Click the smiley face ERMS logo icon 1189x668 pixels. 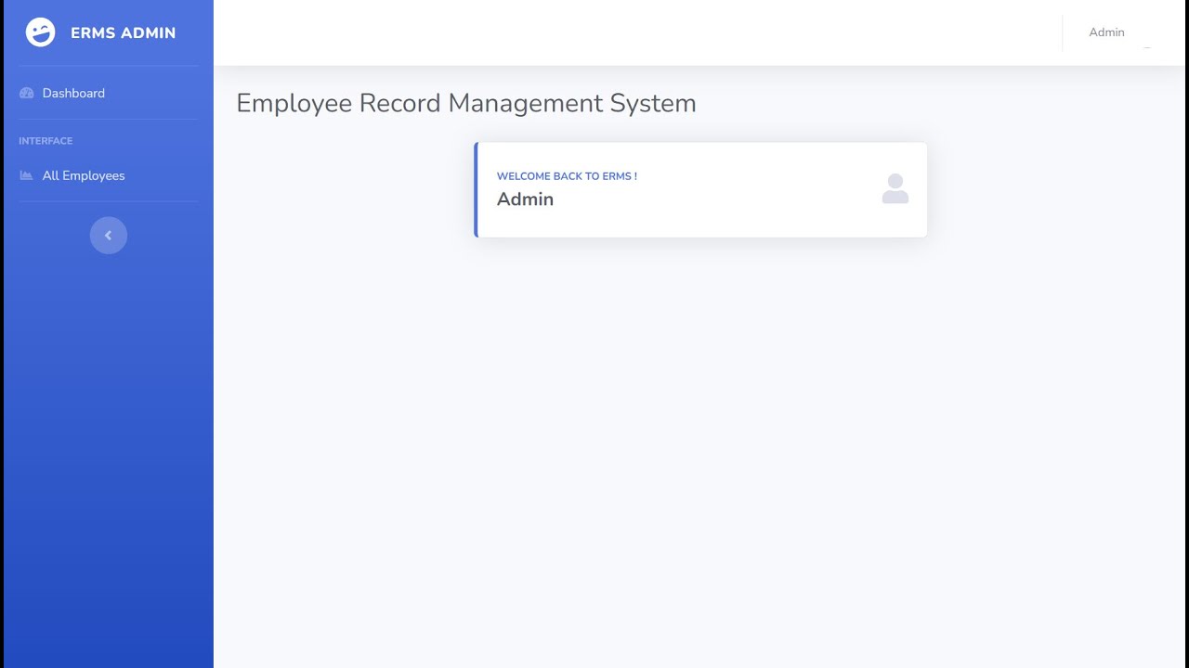coord(41,32)
